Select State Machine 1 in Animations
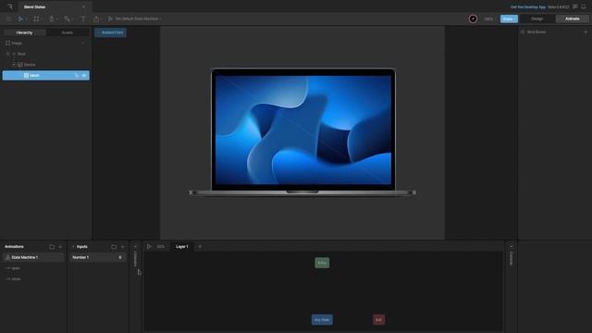 (33, 257)
